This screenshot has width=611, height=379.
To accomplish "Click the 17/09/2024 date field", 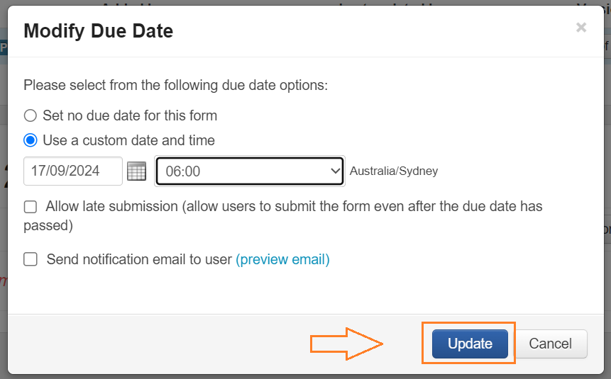I will 73,171.
